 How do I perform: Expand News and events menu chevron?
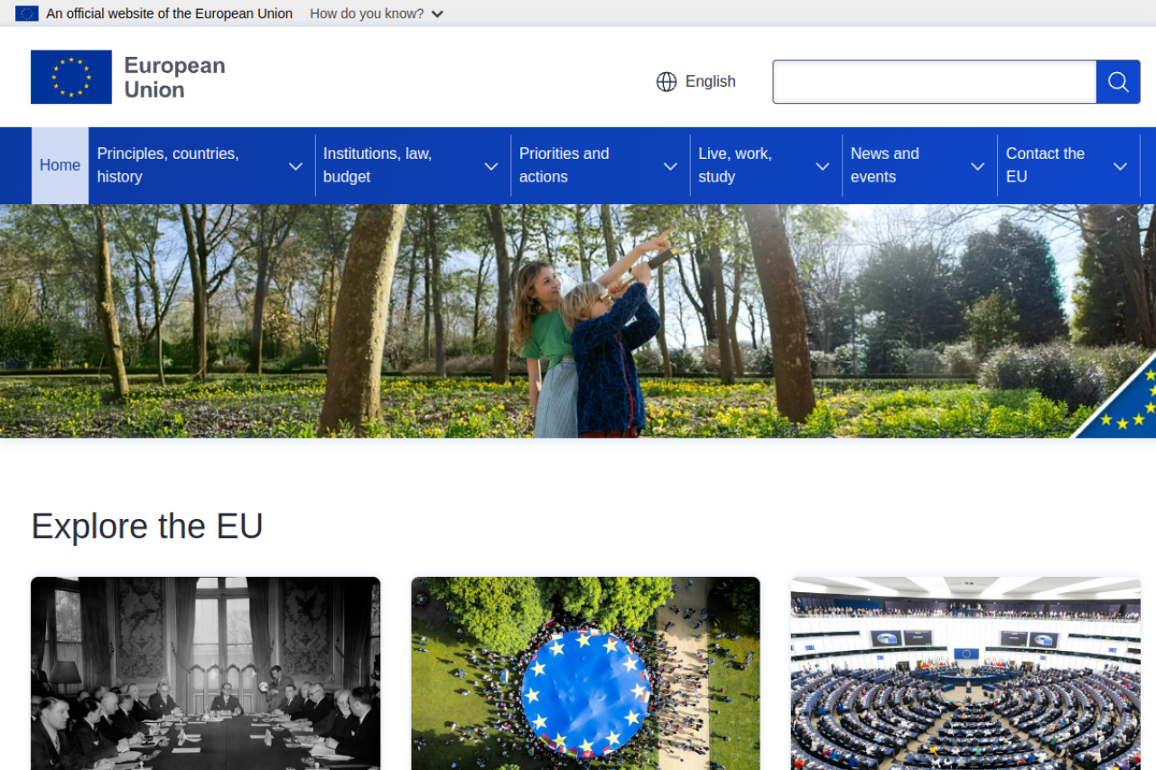[x=977, y=166]
